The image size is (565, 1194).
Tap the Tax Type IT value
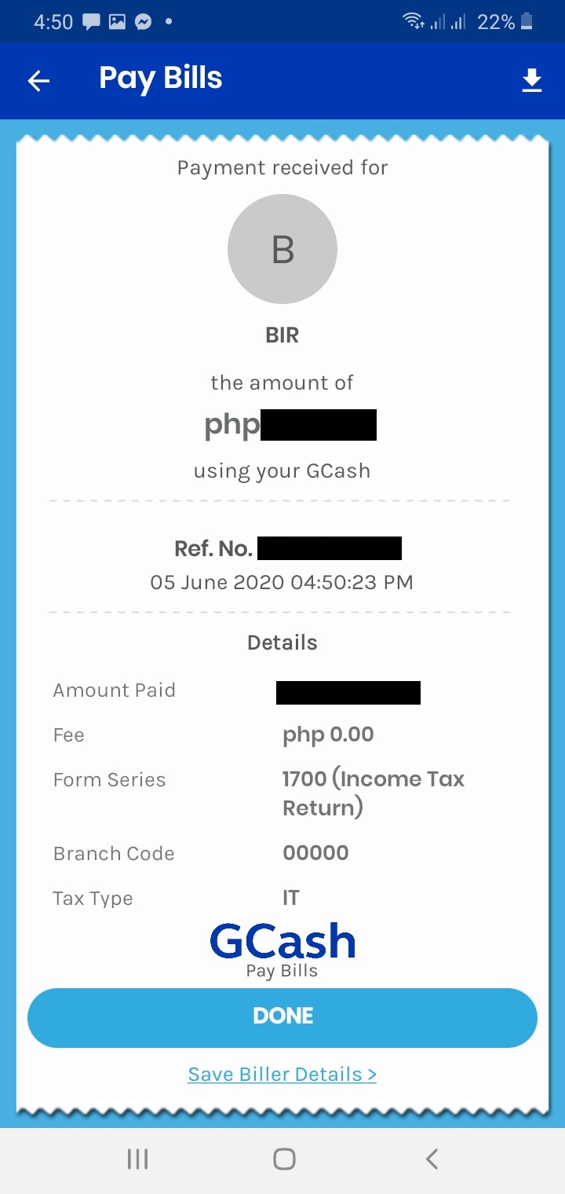[x=292, y=898]
